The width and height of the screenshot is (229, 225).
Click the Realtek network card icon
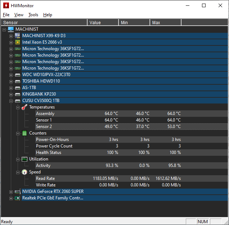pos(18,198)
